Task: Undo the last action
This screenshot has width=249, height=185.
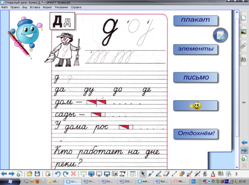Action: click(58, 174)
